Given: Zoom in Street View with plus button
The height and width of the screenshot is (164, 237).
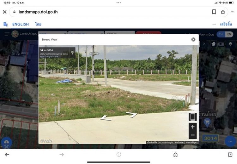Looking at the screenshot, I should click(x=192, y=127).
